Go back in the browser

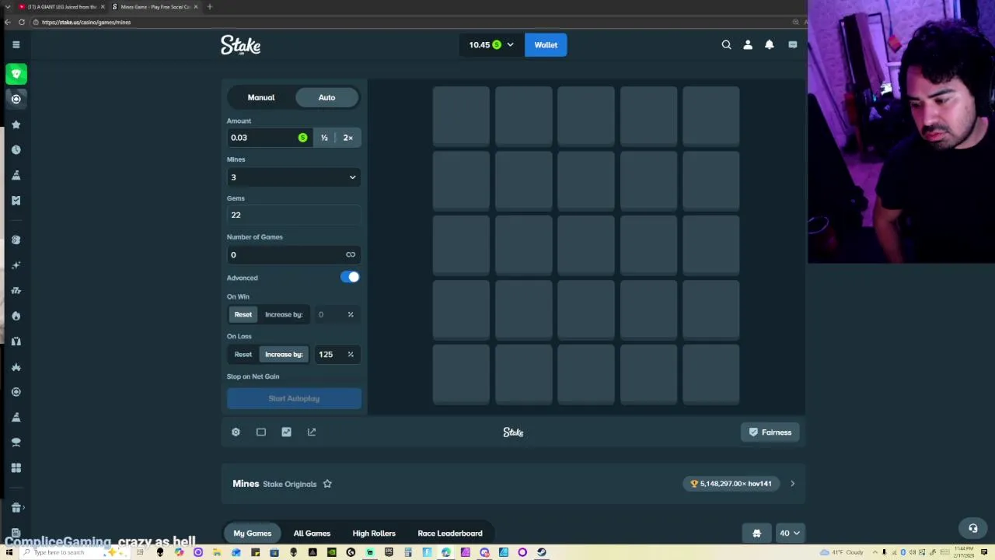pos(8,22)
